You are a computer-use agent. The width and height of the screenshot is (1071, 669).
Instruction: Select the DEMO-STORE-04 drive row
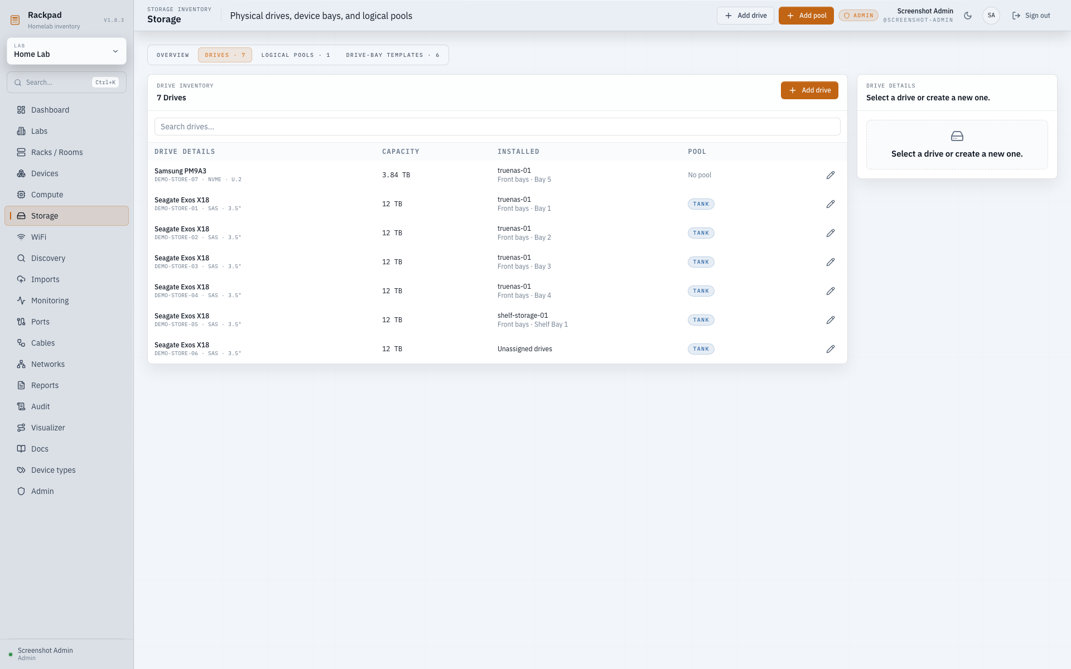coord(497,291)
